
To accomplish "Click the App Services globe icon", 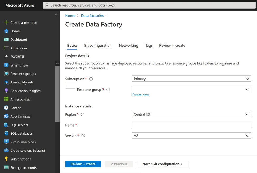I will tap(6, 116).
